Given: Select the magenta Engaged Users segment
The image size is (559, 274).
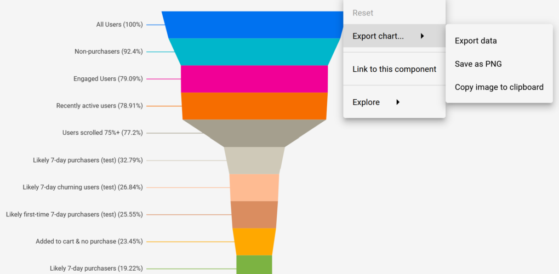Looking at the screenshot, I should click(254, 79).
